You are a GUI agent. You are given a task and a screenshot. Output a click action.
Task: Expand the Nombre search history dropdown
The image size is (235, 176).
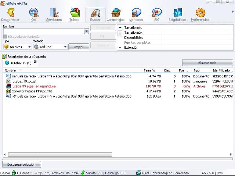pyautogui.click(x=86, y=32)
